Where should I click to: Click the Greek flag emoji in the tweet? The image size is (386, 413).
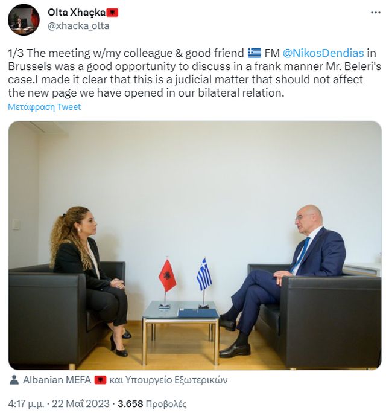255,53
